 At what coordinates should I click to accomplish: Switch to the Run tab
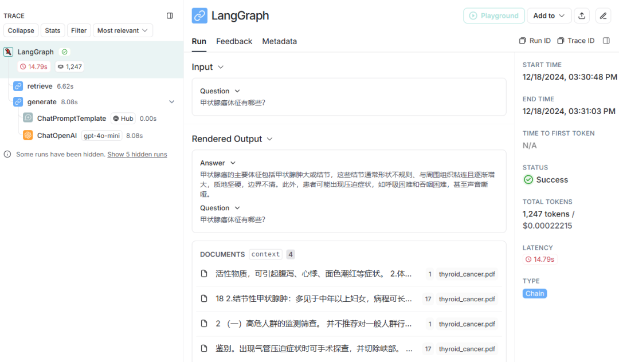pos(199,41)
